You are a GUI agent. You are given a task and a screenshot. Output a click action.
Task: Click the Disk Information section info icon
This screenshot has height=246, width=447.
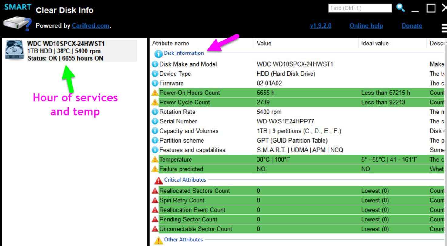[x=158, y=54]
